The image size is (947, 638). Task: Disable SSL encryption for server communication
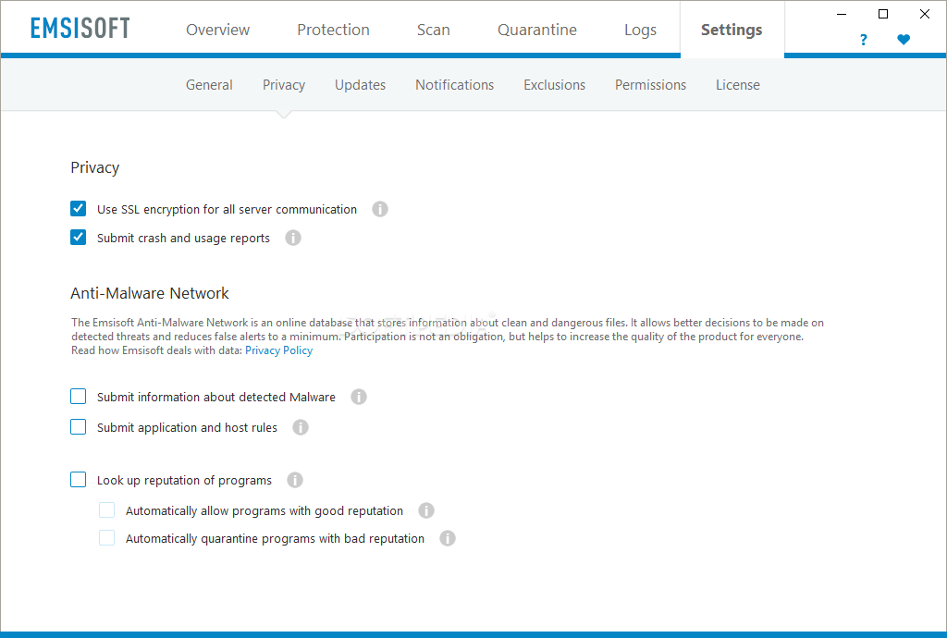(78, 209)
